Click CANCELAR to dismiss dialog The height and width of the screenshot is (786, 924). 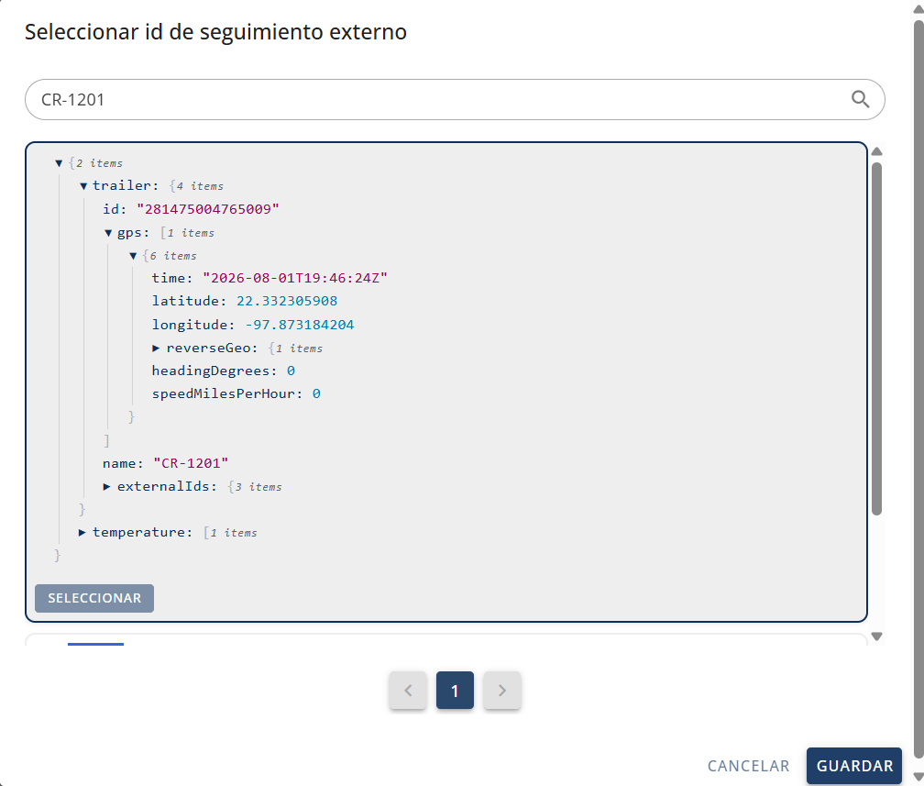pos(748,765)
